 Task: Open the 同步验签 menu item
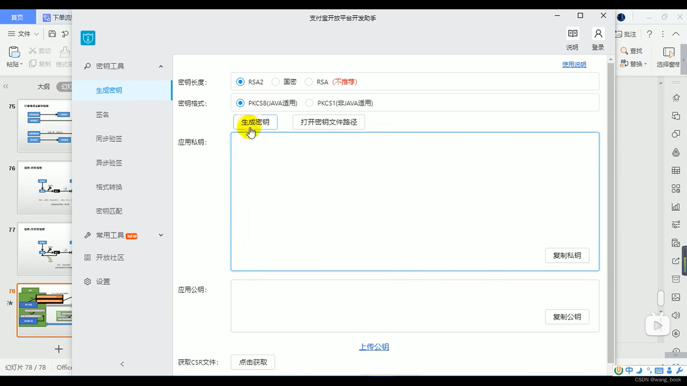122,139
